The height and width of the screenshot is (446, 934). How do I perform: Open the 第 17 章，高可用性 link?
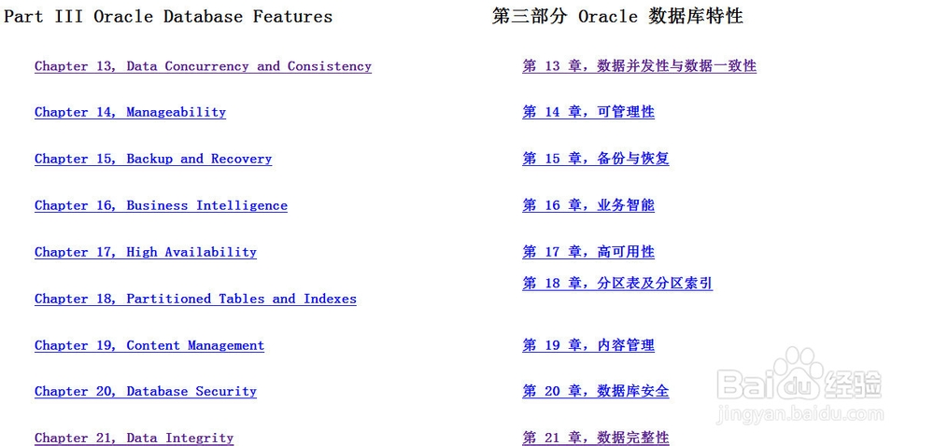(x=588, y=252)
